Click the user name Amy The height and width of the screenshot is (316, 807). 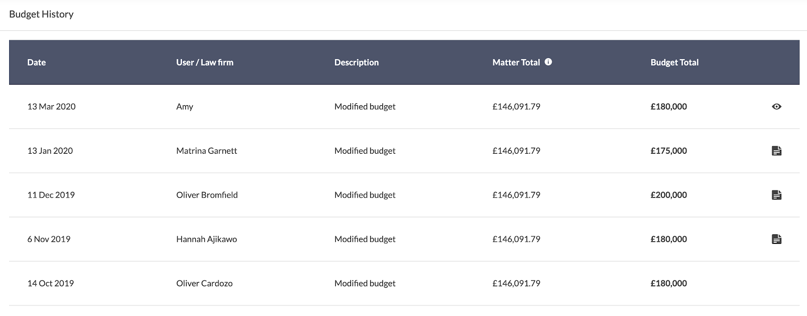pyautogui.click(x=185, y=107)
